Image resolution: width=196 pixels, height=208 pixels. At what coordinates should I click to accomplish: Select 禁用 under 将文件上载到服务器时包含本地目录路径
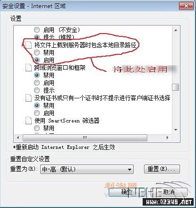coord(37,52)
